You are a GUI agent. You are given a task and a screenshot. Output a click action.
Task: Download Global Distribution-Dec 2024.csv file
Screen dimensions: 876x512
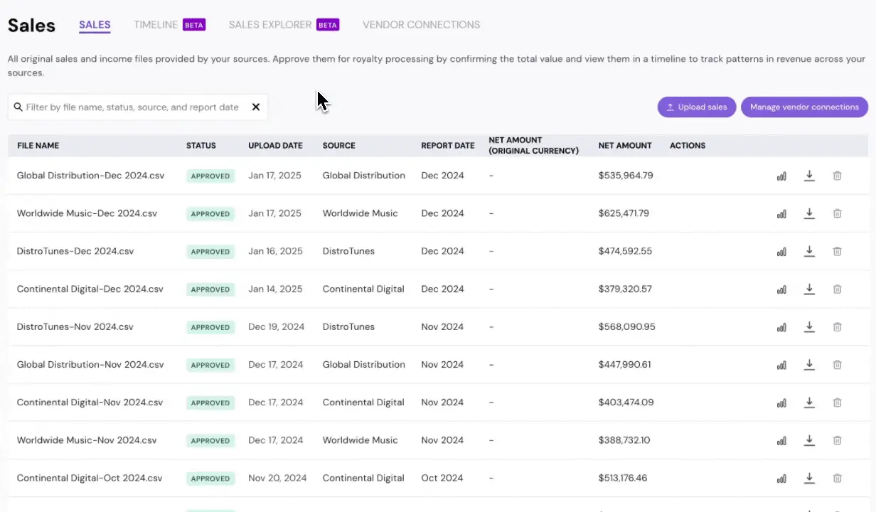point(809,176)
